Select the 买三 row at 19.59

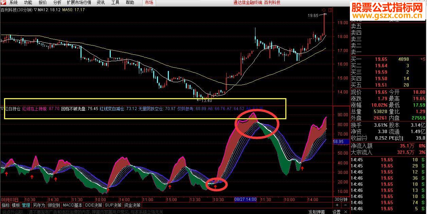point(389,72)
